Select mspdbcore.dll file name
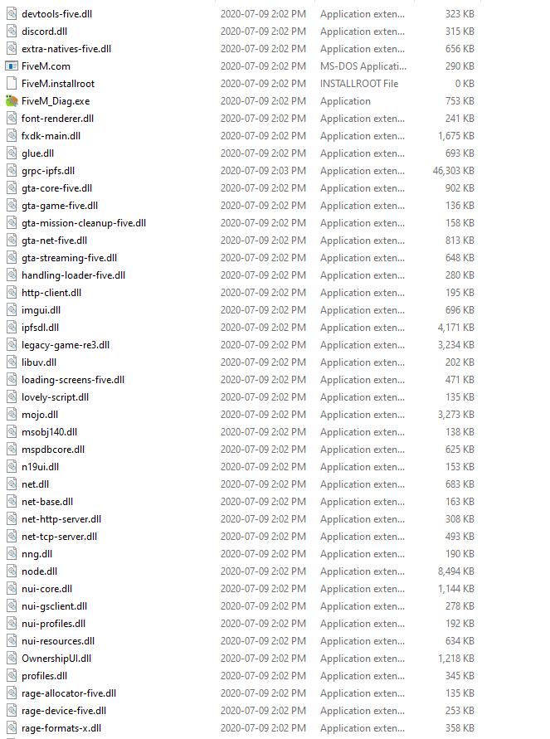Image resolution: width=550 pixels, height=739 pixels. [53, 450]
